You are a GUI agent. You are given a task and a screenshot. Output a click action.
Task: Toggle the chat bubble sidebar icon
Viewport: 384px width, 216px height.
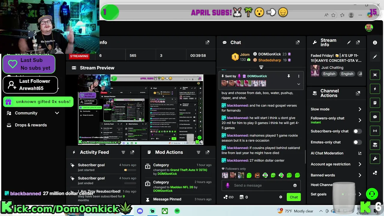pos(375,117)
